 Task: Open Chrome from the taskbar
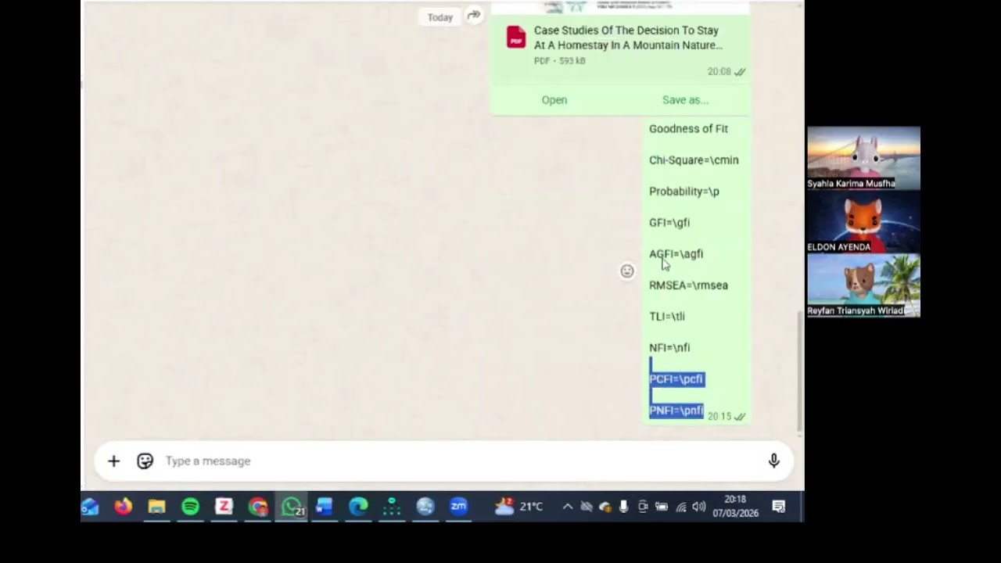click(257, 507)
